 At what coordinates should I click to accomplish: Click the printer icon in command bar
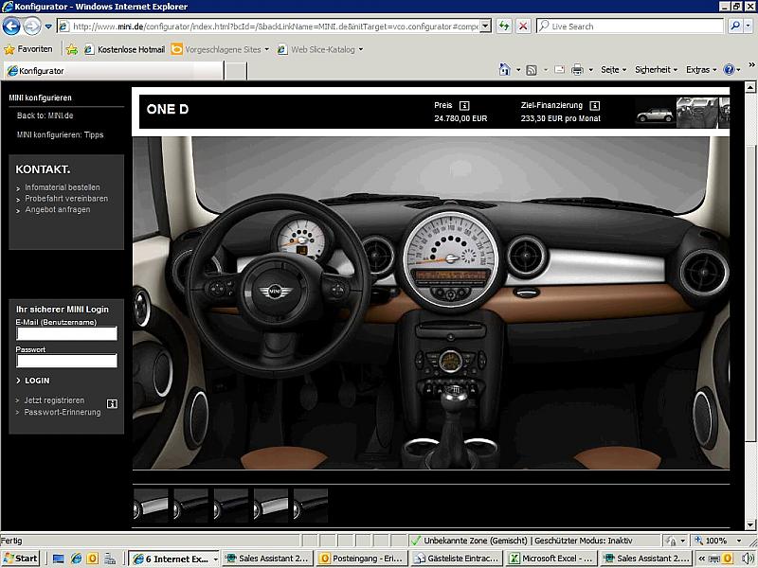(576, 70)
